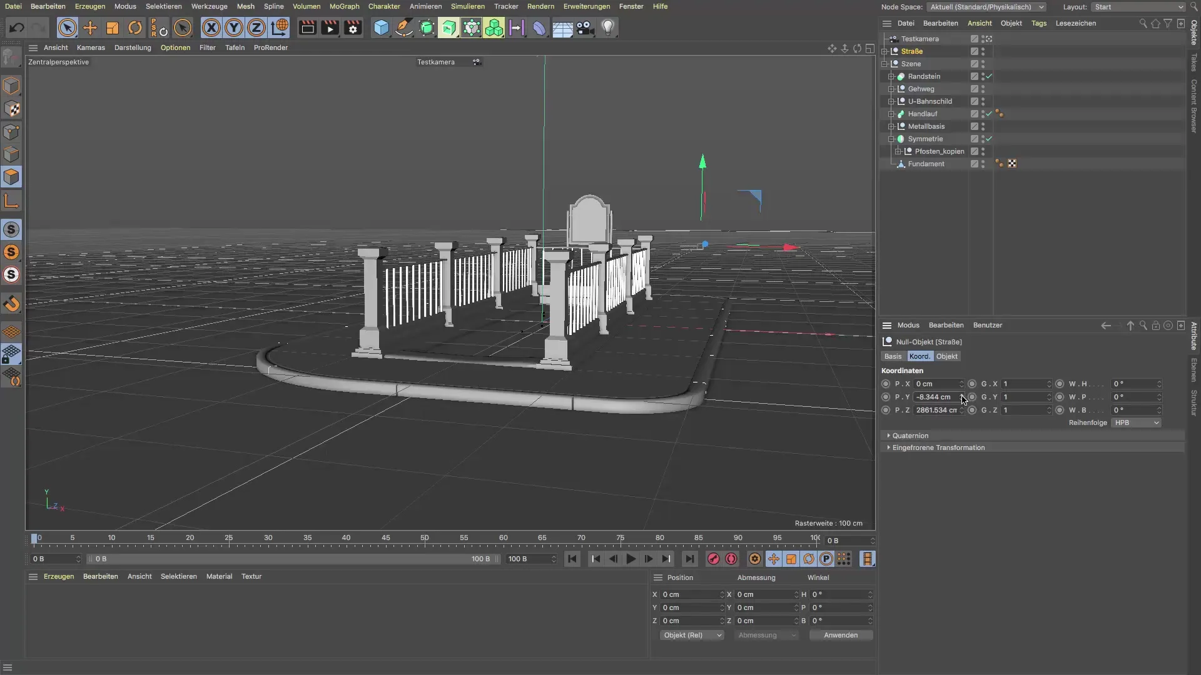Viewport: 1201px width, 675px height.
Task: Enable texture mode with checkered cube
Action: (x=11, y=109)
